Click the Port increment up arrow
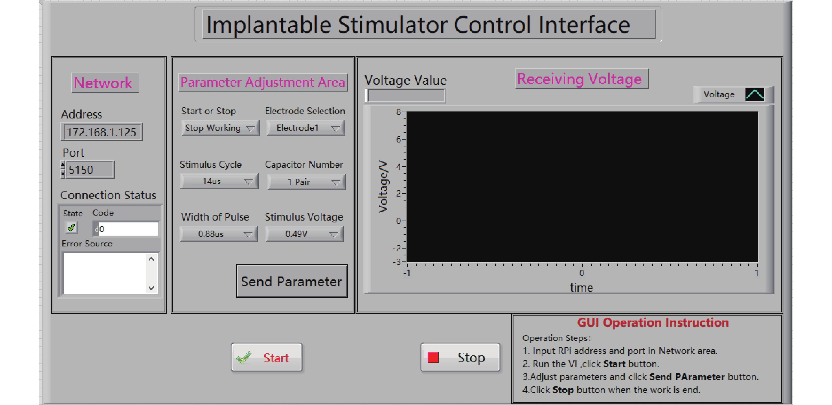832x405 pixels. click(x=63, y=165)
